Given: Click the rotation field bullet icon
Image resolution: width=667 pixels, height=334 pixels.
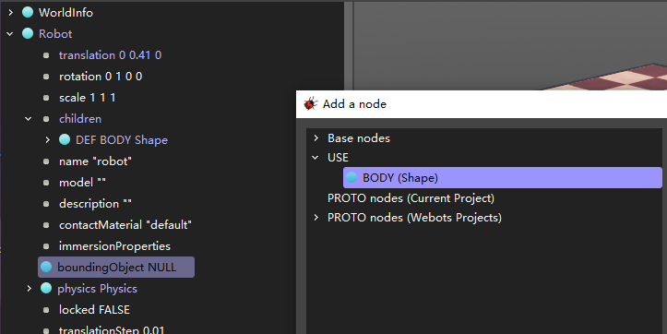Looking at the screenshot, I should (46, 77).
